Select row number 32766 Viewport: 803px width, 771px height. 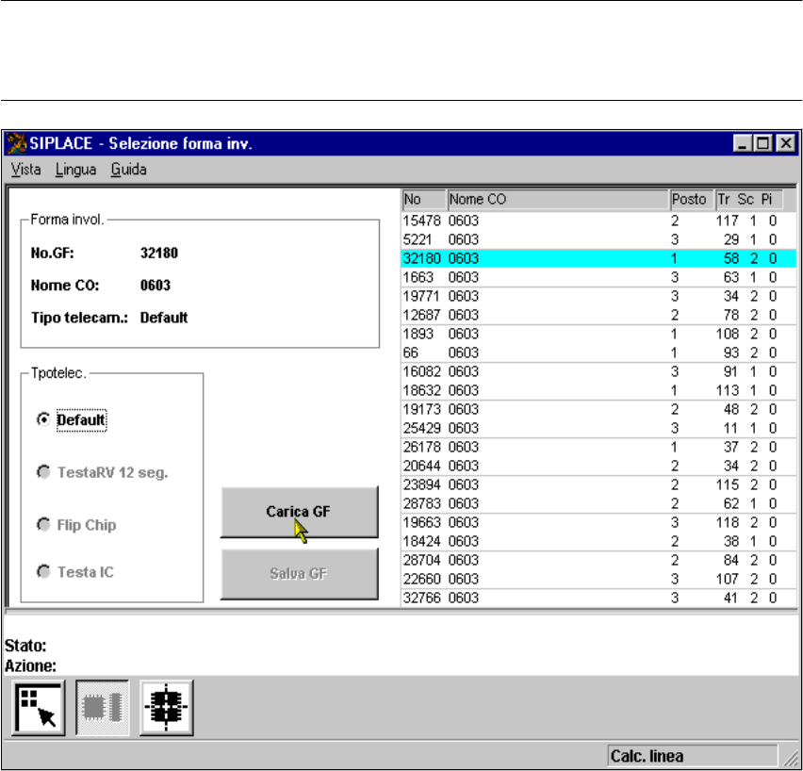click(x=598, y=598)
